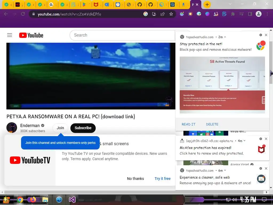Screen dimensions: 273x205
Task: Switch to the first GitHub tab
Action: coord(140,5)
